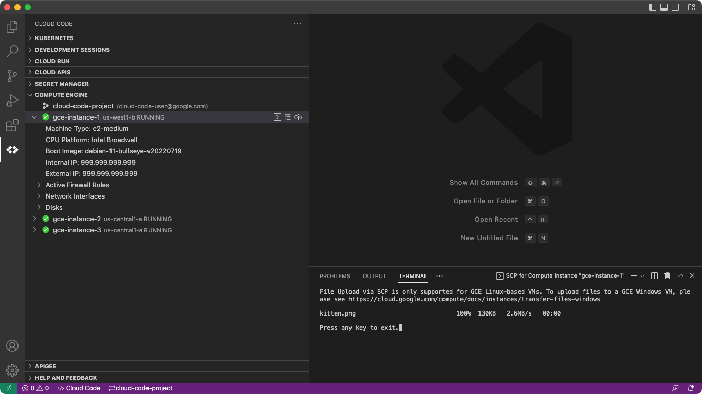Upload file via SCP to gce-instance-1
The height and width of the screenshot is (394, 702).
click(x=298, y=117)
